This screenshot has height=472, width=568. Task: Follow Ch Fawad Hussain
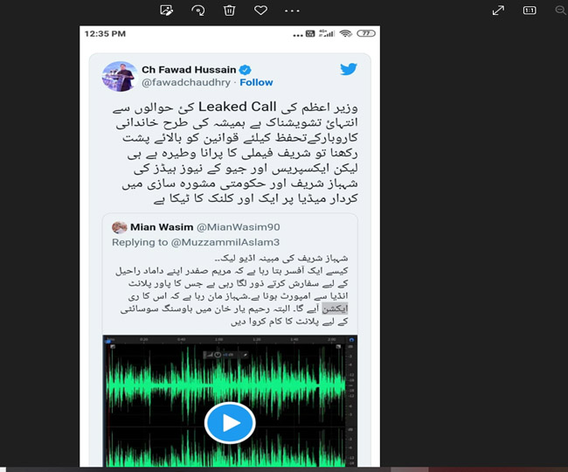coord(256,82)
